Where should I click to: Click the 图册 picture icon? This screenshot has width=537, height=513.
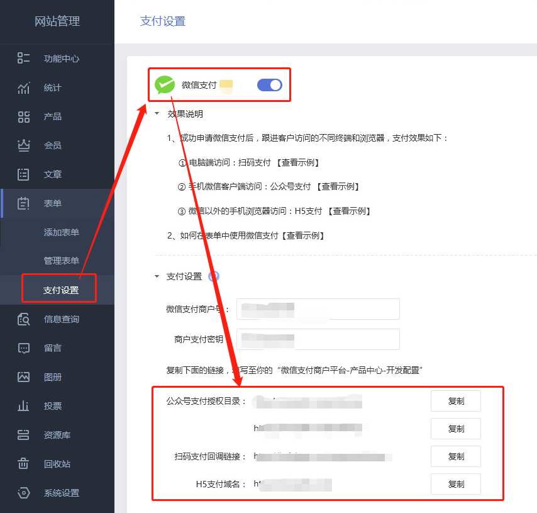(x=23, y=377)
